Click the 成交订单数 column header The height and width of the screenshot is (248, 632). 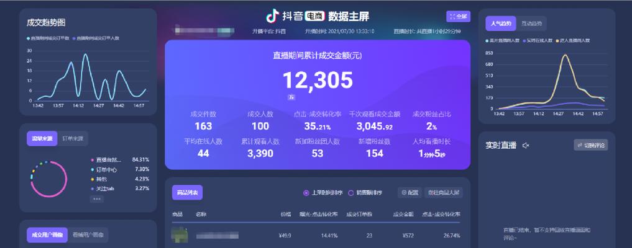[x=359, y=215]
